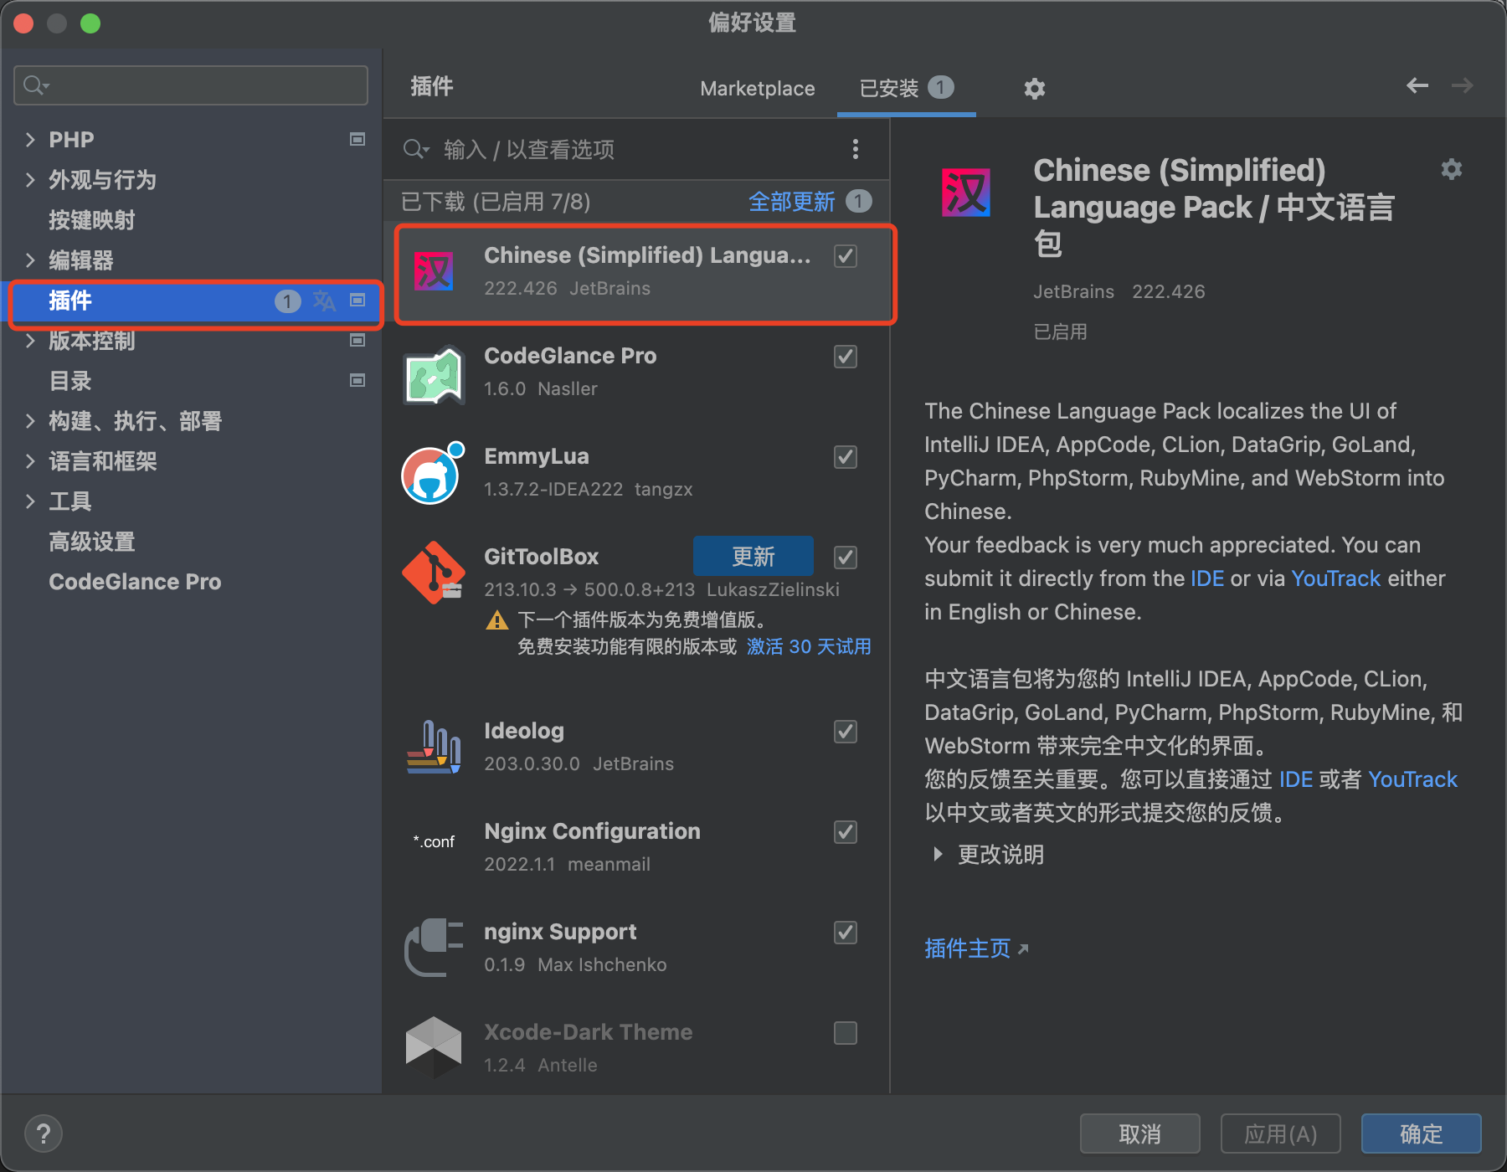Disable the Ideolog plugin checkbox
1507x1172 pixels.
(x=846, y=732)
